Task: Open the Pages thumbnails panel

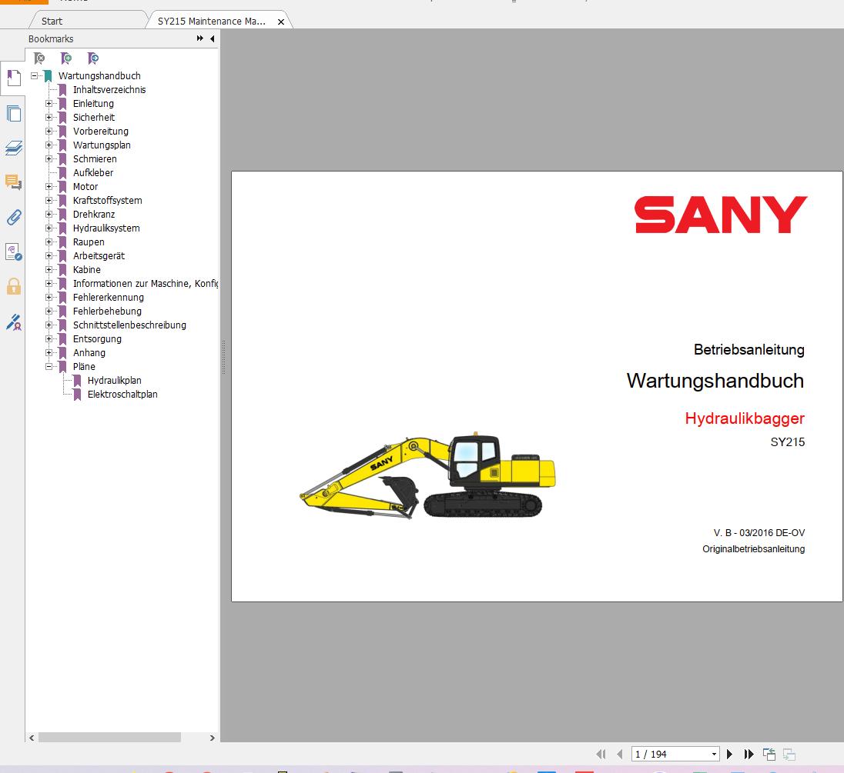Action: tap(13, 114)
